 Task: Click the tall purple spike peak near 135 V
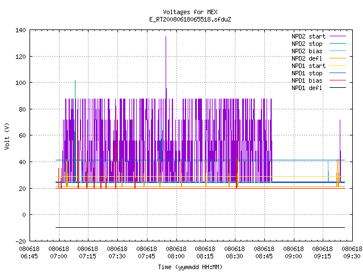coord(166,37)
